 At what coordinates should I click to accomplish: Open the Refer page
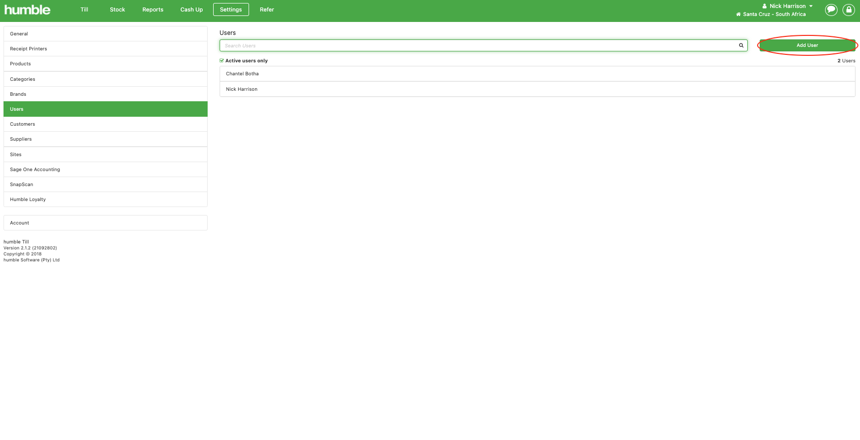[x=267, y=9]
